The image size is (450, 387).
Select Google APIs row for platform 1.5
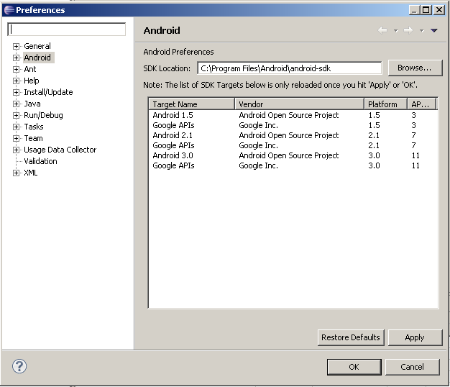[x=293, y=125]
